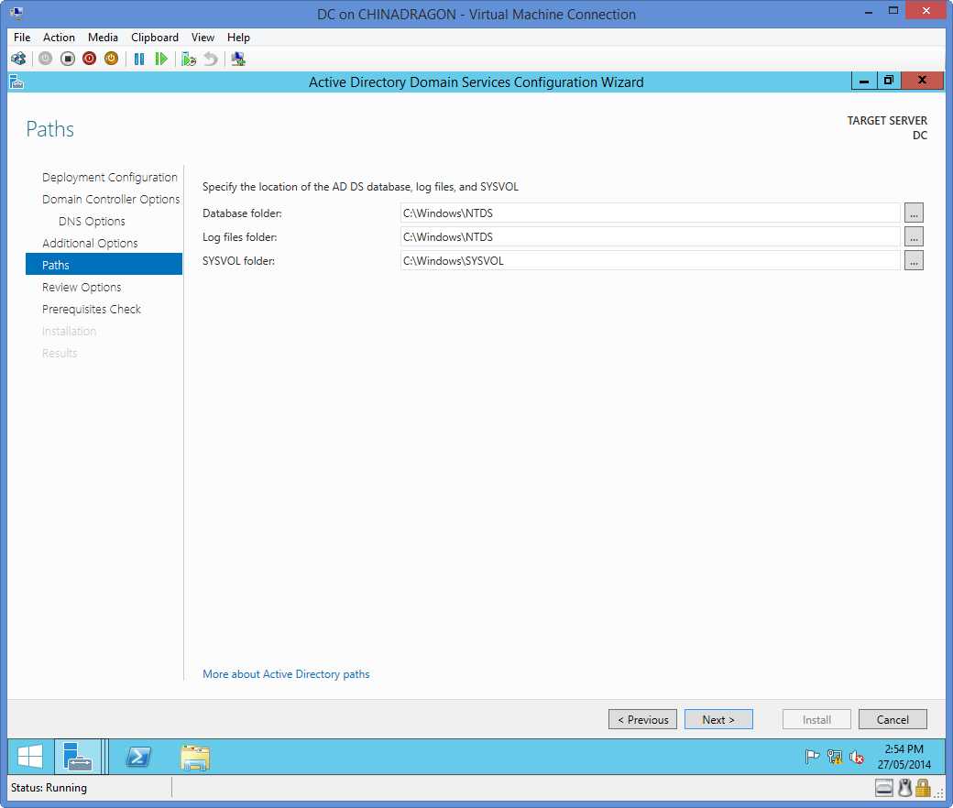
Task: Browse for the Log files folder
Action: (914, 237)
